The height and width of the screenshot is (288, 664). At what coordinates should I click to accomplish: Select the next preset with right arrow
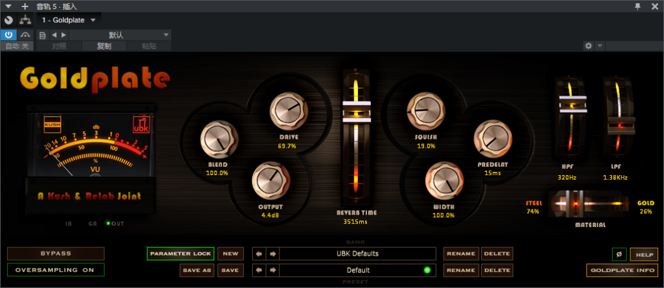273,270
